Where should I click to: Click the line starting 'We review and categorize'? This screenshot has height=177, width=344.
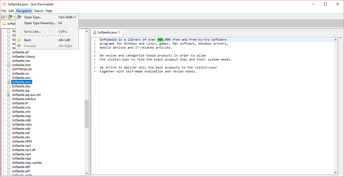pyautogui.click(x=153, y=56)
